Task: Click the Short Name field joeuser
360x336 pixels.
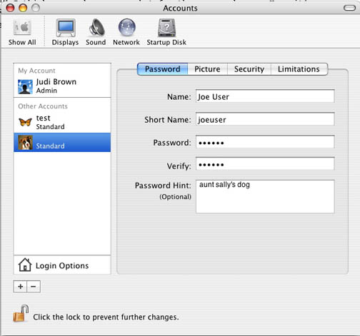Action: pos(265,119)
